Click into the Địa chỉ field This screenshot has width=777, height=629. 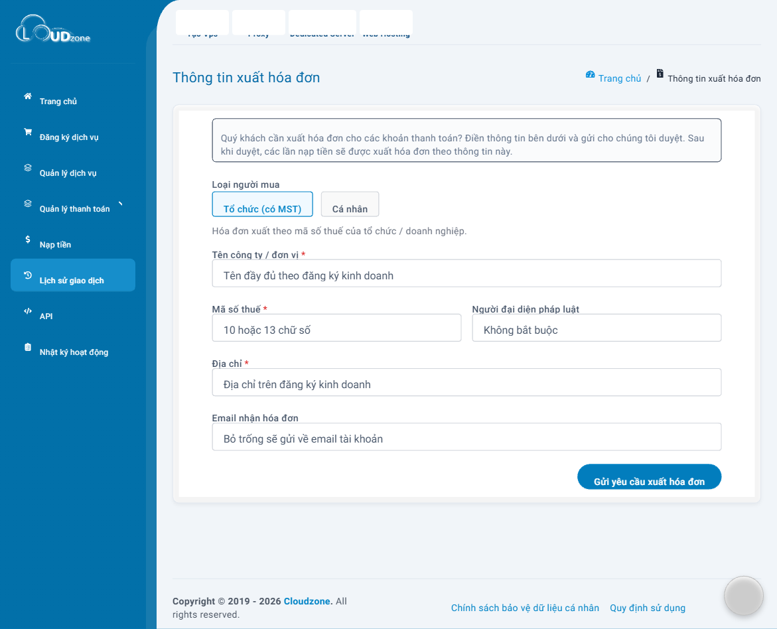[x=466, y=382]
